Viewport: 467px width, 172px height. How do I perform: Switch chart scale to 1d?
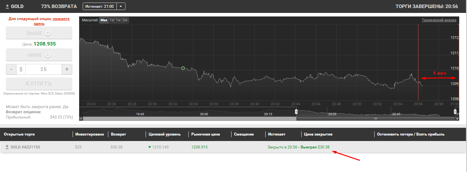[x=112, y=20]
